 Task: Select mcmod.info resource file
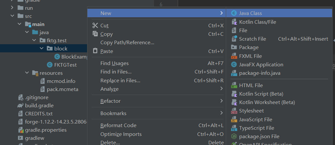61,81
